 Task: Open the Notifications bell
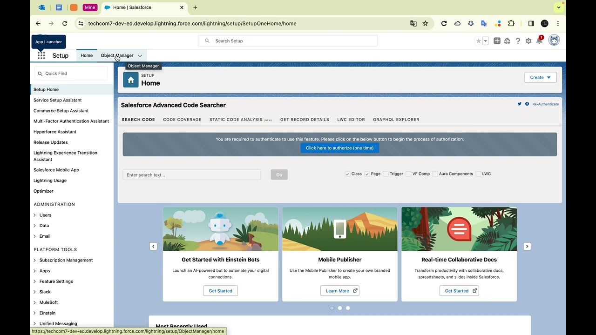[x=539, y=41]
